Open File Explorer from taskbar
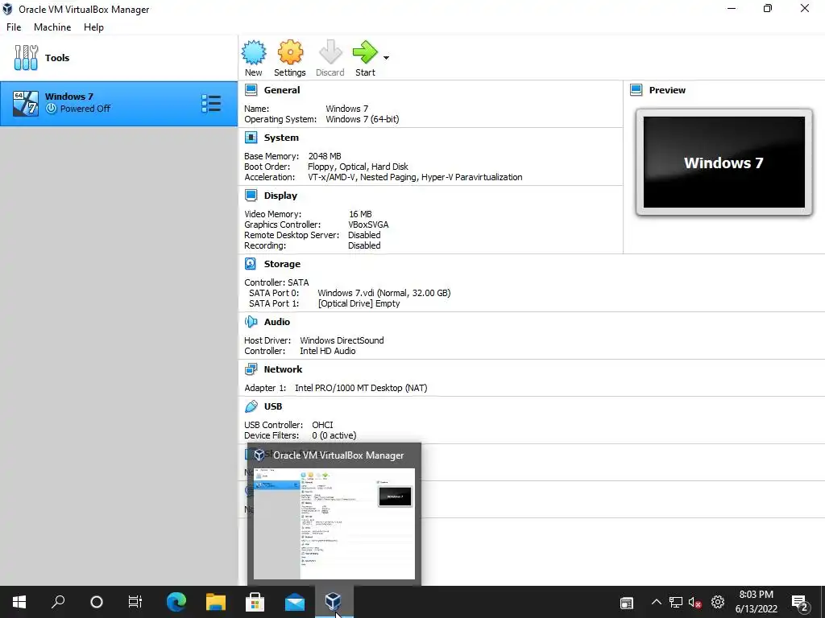Viewport: 825px width, 618px height. click(x=216, y=602)
